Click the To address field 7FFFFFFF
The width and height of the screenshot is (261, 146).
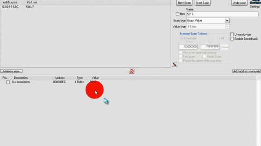tap(210, 47)
